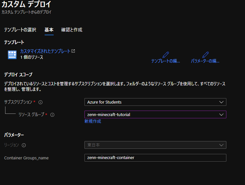
Task: Open パラメーターの編集 link
Action: click(205, 61)
